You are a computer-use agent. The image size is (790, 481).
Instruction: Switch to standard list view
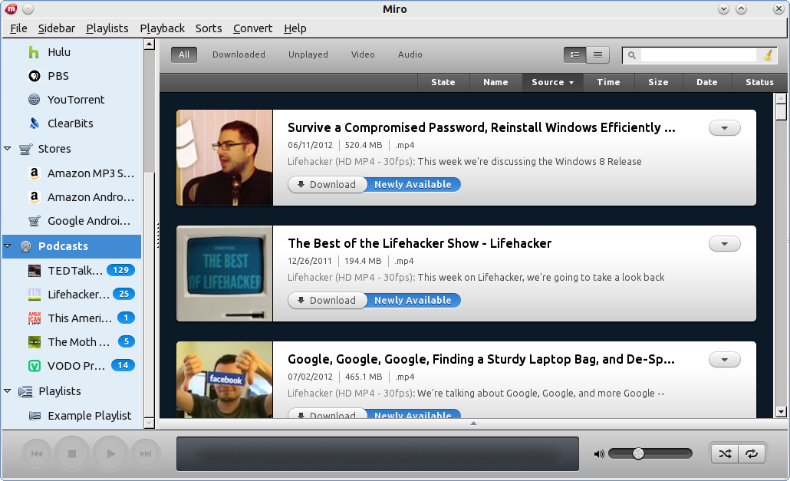(575, 55)
